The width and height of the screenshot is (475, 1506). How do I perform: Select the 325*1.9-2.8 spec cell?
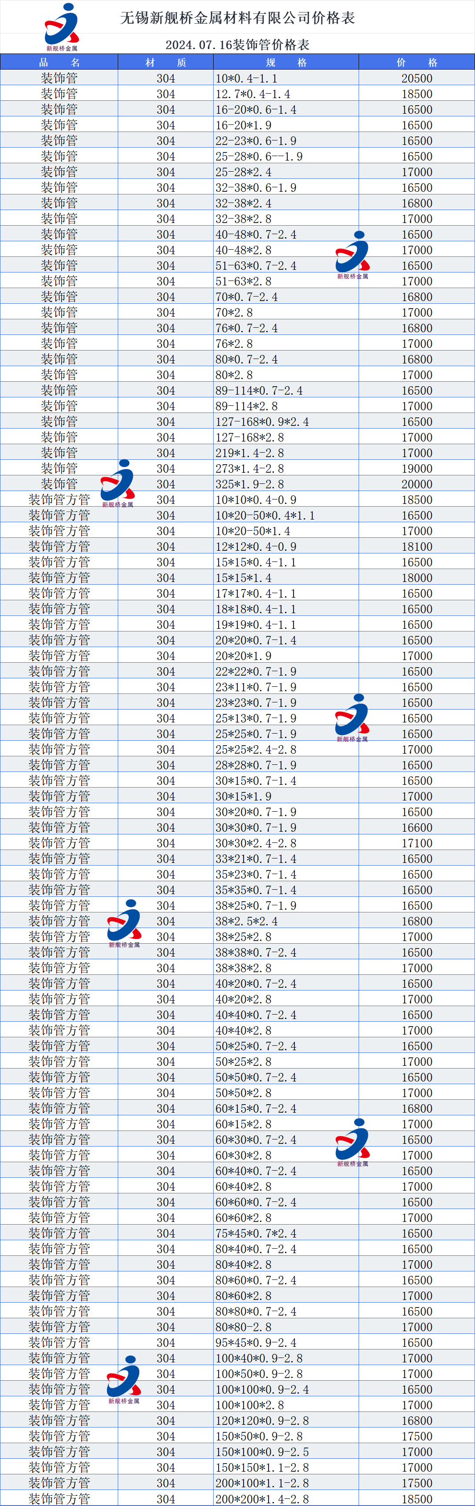[x=286, y=484]
